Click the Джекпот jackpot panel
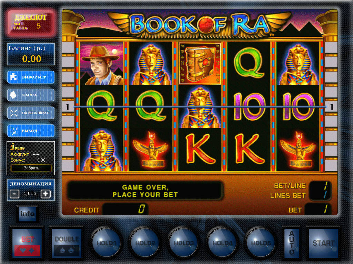The height and width of the screenshot is (264, 353). (x=31, y=23)
